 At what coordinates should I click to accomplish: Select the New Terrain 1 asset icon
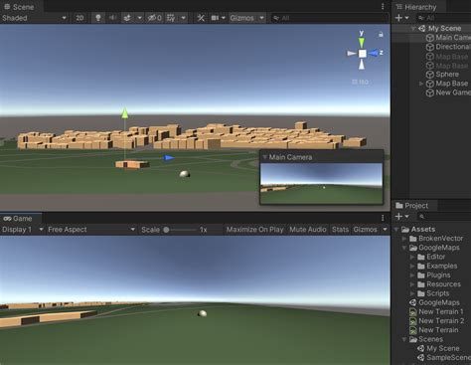(413, 312)
